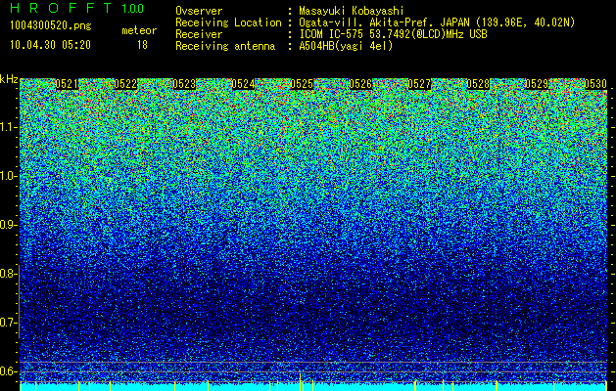The image size is (616, 391).
Task: Click the Ovserver label
Action: pos(199,11)
